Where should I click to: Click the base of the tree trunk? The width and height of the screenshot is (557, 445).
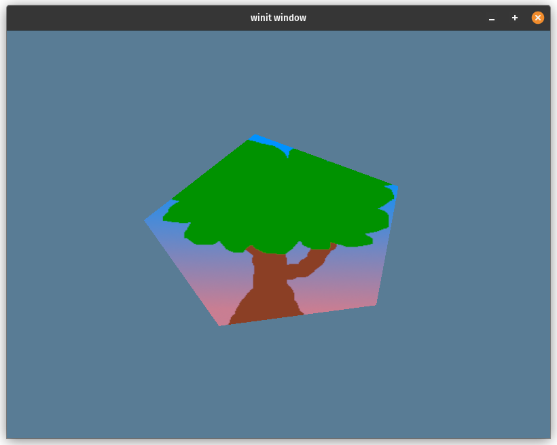pyautogui.click(x=266, y=315)
